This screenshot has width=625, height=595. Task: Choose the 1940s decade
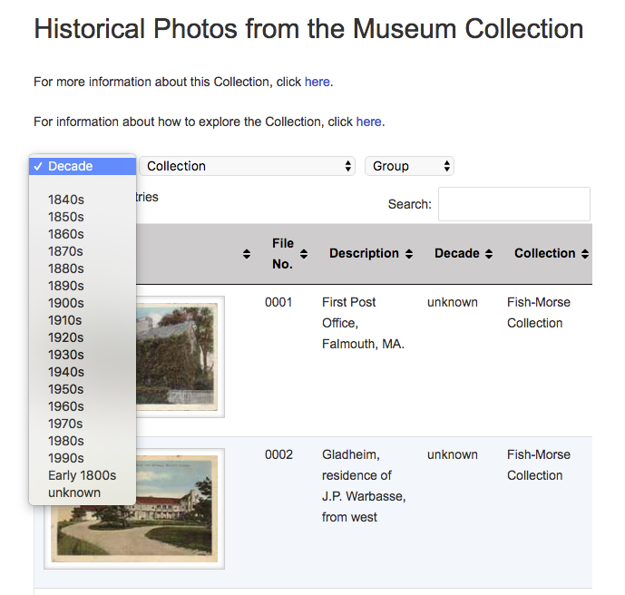click(x=83, y=372)
